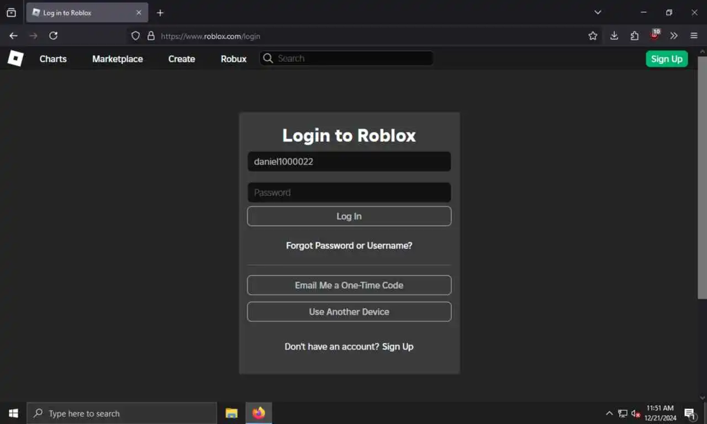Show more tools overflow chevron
The width and height of the screenshot is (707, 424).
click(674, 36)
